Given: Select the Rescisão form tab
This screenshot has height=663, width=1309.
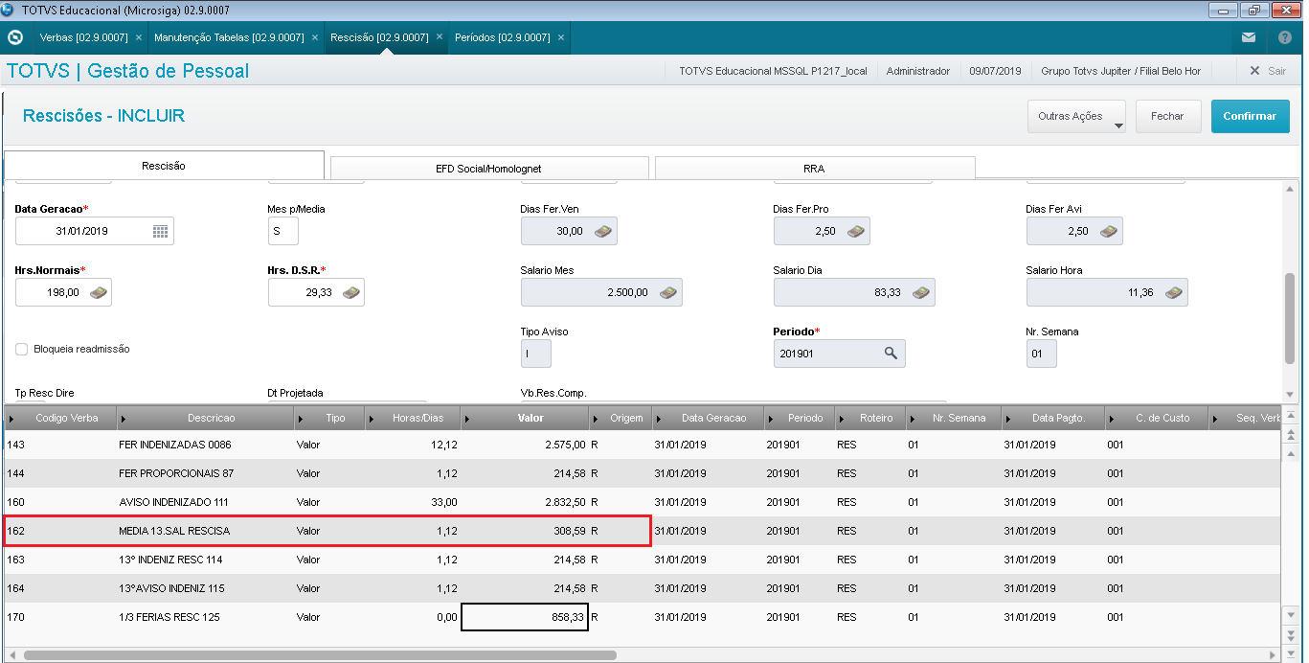Looking at the screenshot, I should (x=164, y=166).
